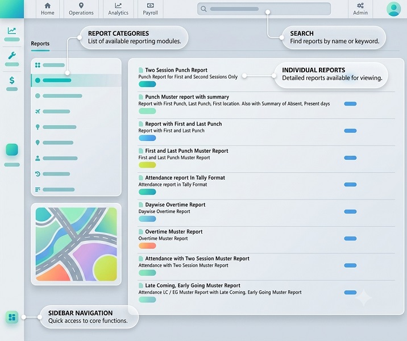Click yellow tag under First and Last Punch Muster Report
This screenshot has width=407, height=341.
(147, 165)
